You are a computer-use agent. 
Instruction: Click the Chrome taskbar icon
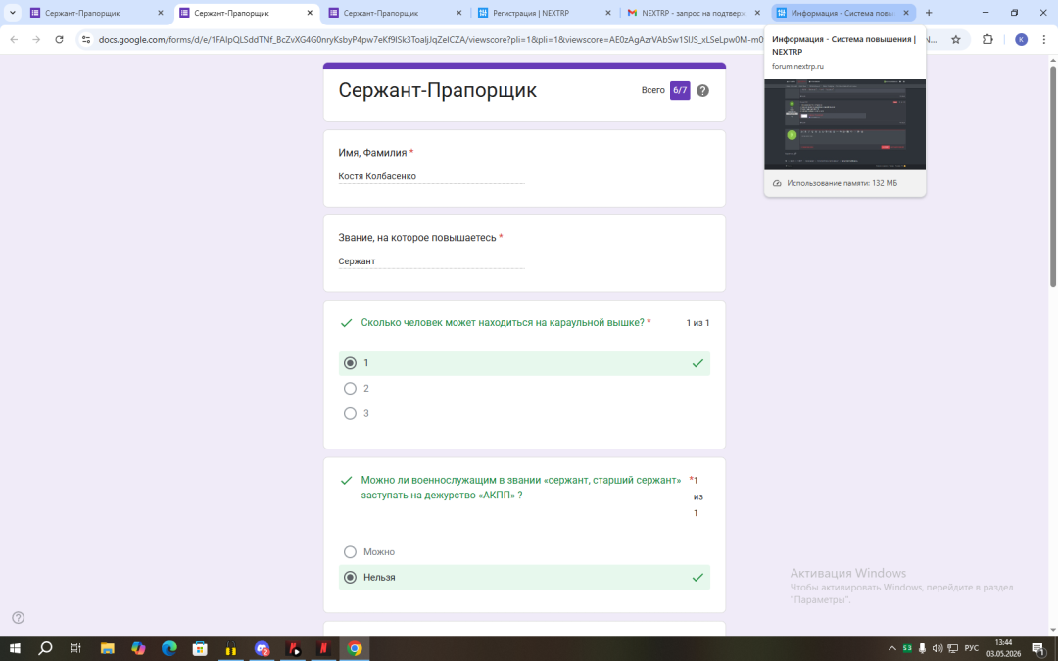pos(355,648)
